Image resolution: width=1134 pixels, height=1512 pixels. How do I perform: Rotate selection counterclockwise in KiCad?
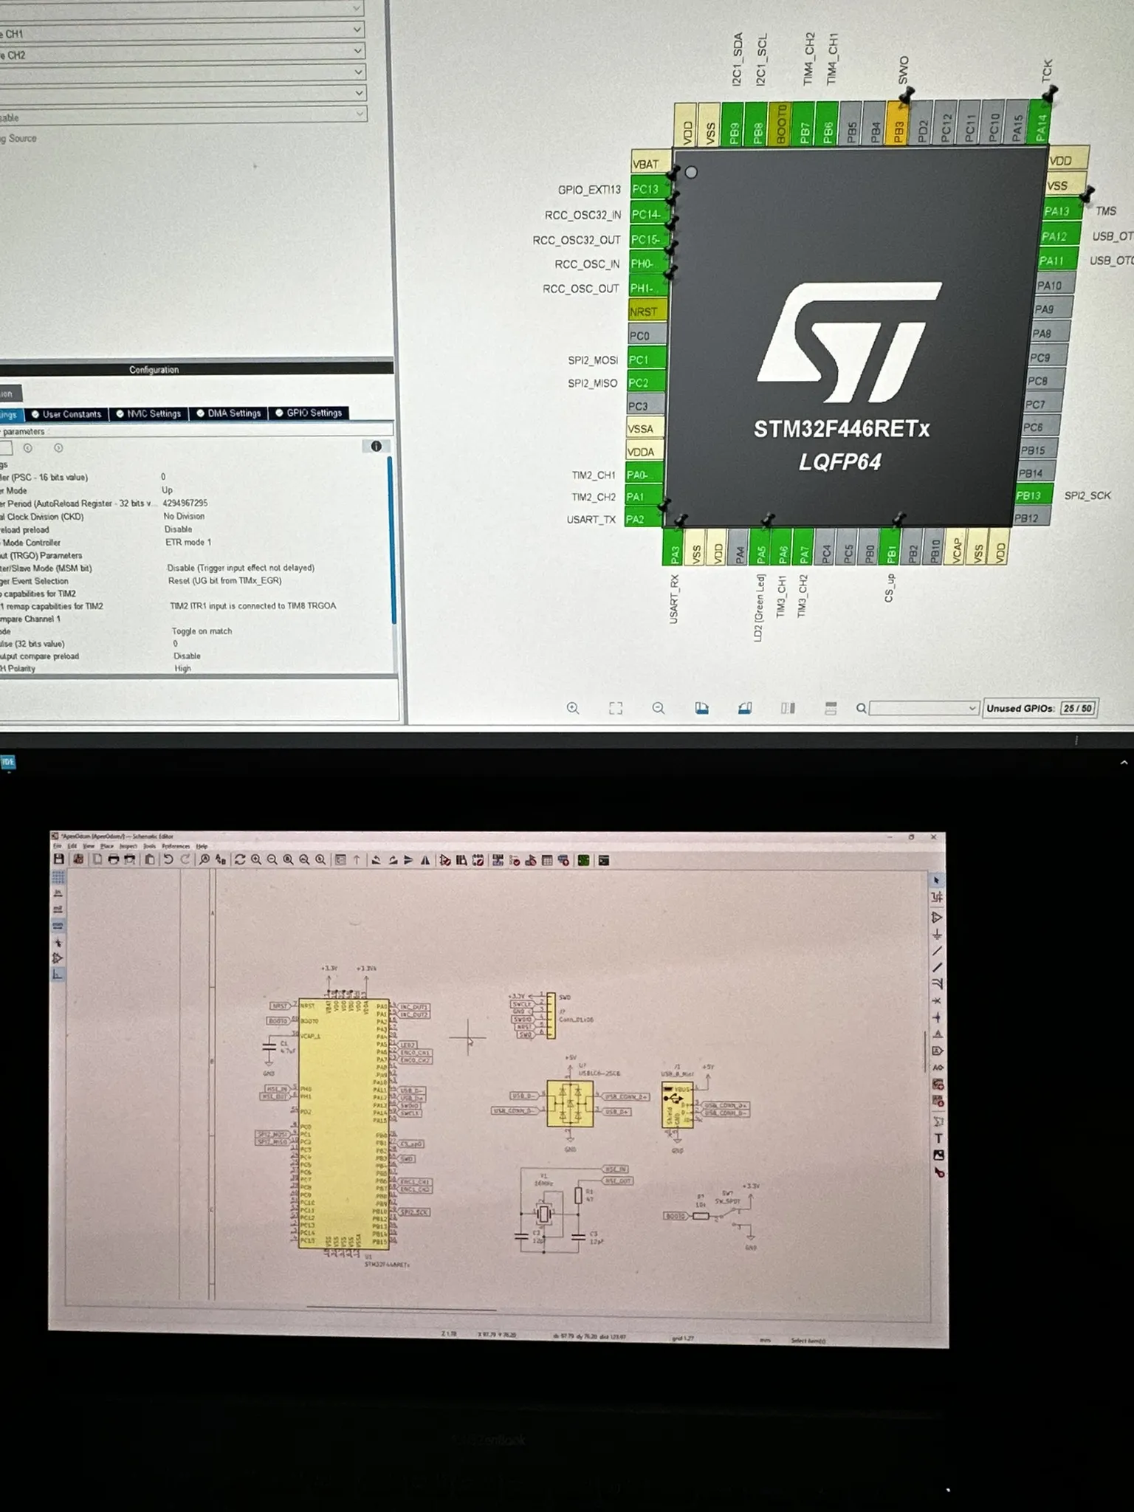point(376,859)
